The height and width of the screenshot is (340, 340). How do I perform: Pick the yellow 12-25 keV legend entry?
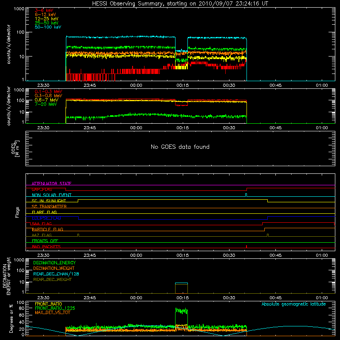click(47, 19)
